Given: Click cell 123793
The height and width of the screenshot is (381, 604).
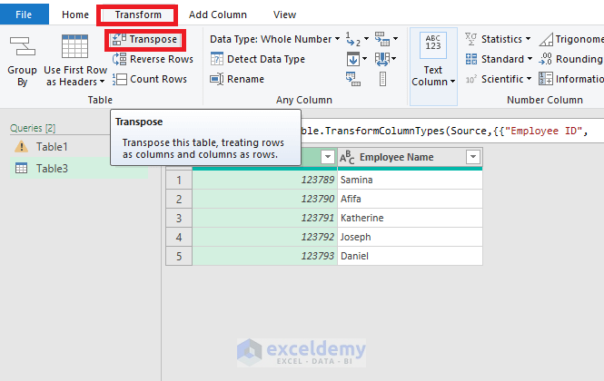Looking at the screenshot, I should pyautogui.click(x=264, y=256).
